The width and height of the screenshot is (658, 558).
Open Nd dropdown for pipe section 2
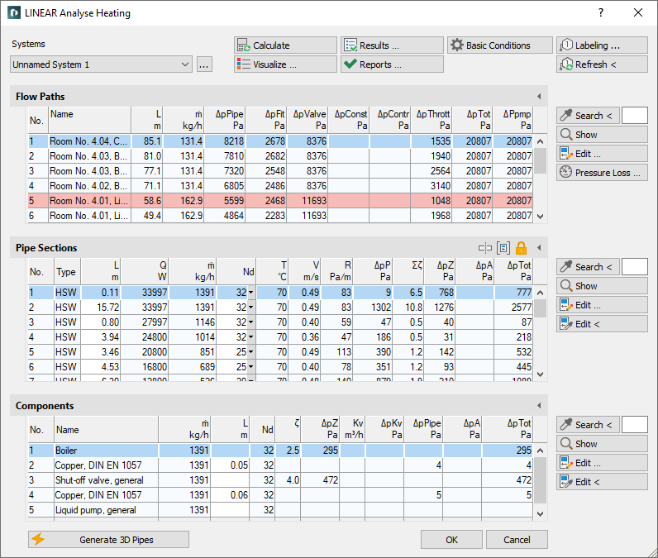coord(251,308)
